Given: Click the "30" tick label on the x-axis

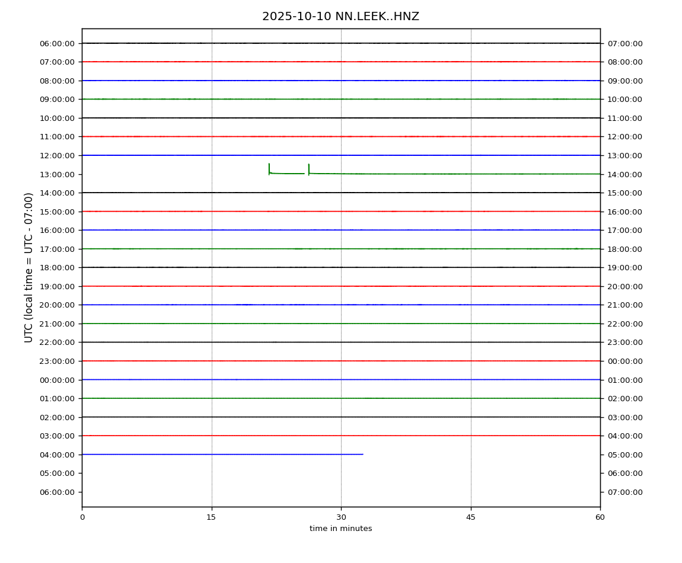Looking at the screenshot, I should point(341,517).
